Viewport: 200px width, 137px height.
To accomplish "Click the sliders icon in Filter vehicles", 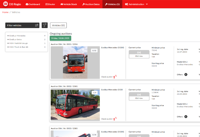I will point(37,26).
